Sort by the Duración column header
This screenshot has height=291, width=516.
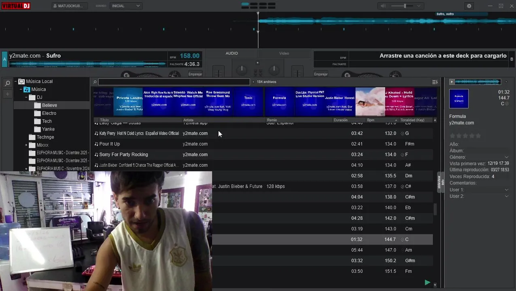340,120
